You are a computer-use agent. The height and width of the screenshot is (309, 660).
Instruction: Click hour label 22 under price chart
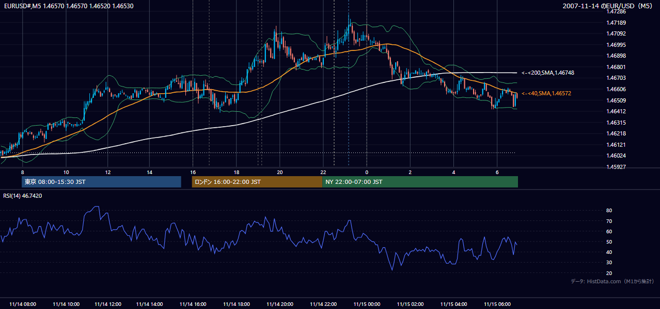323,172
